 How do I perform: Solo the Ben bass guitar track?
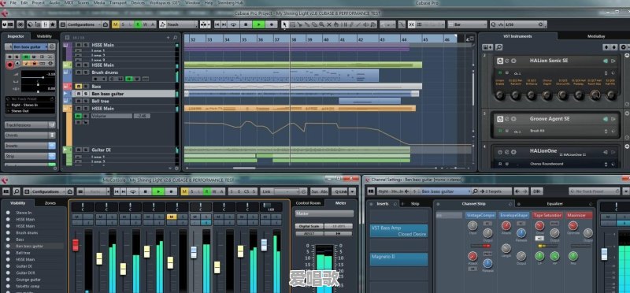86,94
